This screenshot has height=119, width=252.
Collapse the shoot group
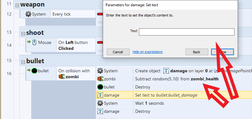point(23,34)
